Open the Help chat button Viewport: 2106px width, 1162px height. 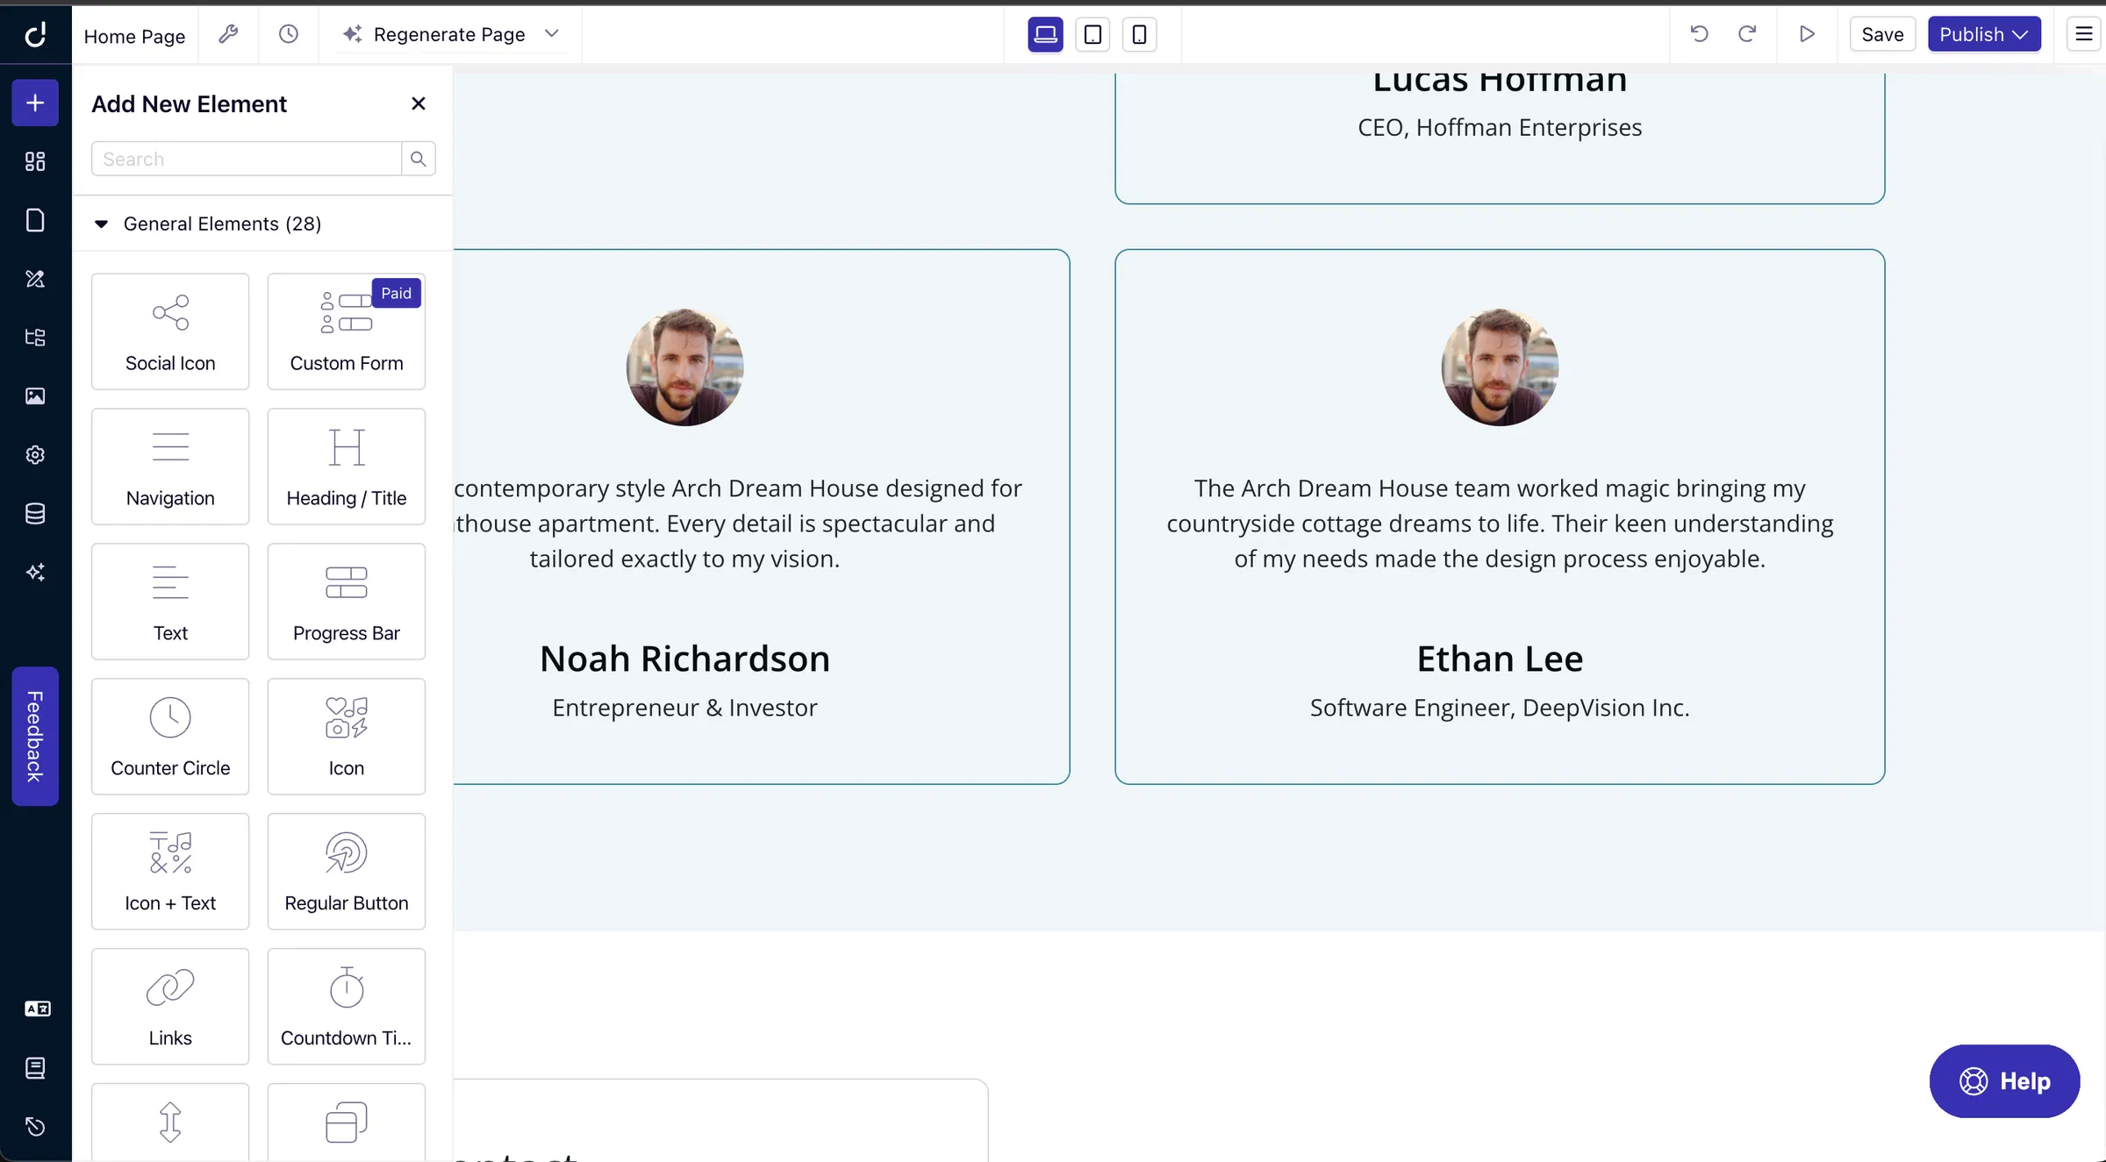2004,1081
